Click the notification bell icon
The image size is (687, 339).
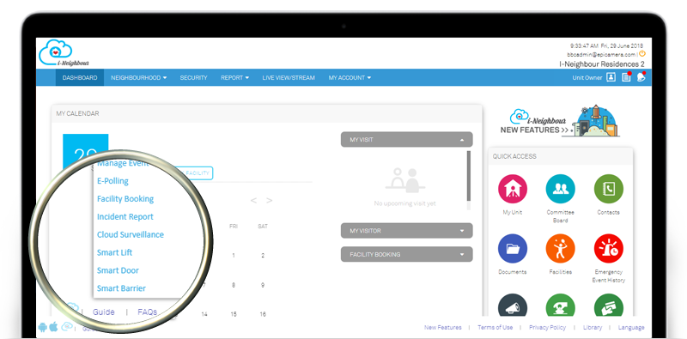click(x=641, y=77)
